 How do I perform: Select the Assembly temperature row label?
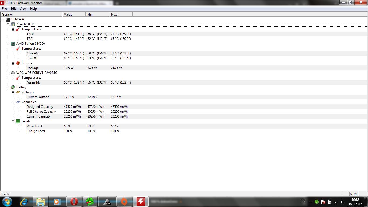pos(33,82)
